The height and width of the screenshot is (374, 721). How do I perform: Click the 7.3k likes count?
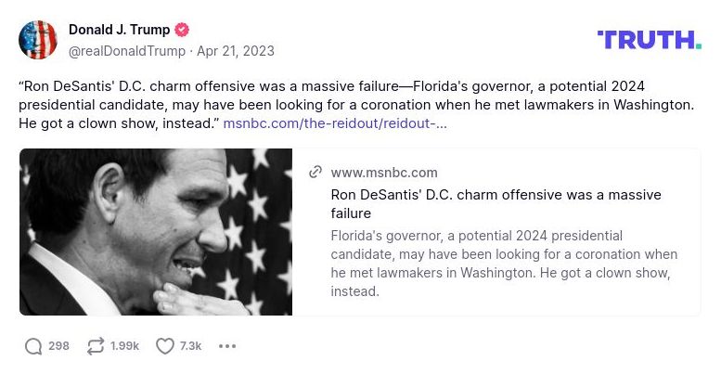[x=190, y=346]
